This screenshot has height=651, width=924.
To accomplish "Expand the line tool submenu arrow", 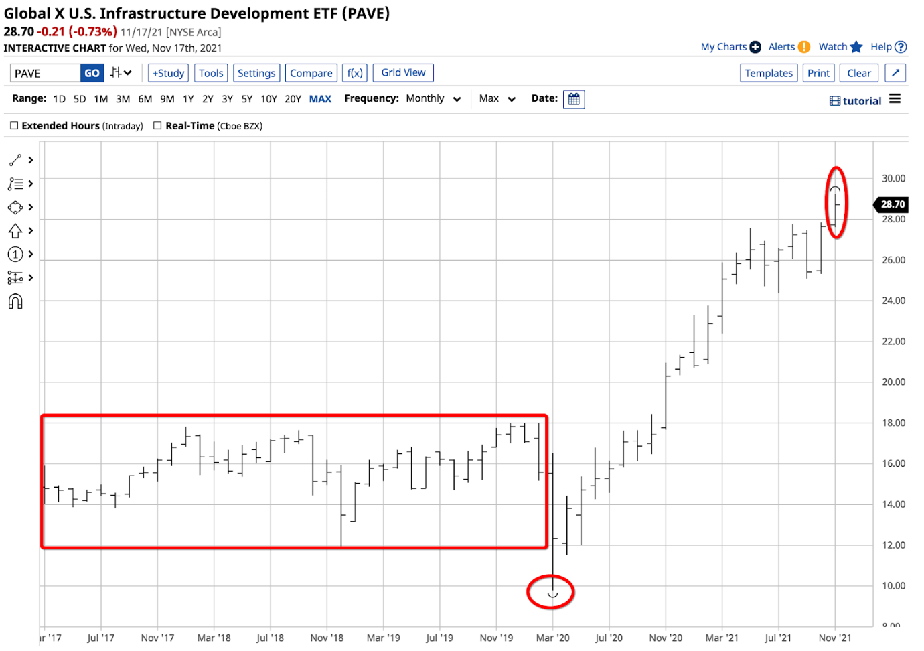I will point(30,160).
